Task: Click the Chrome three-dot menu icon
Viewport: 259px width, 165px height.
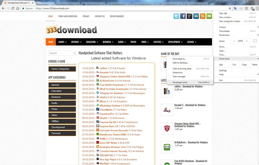Action: [x=257, y=8]
